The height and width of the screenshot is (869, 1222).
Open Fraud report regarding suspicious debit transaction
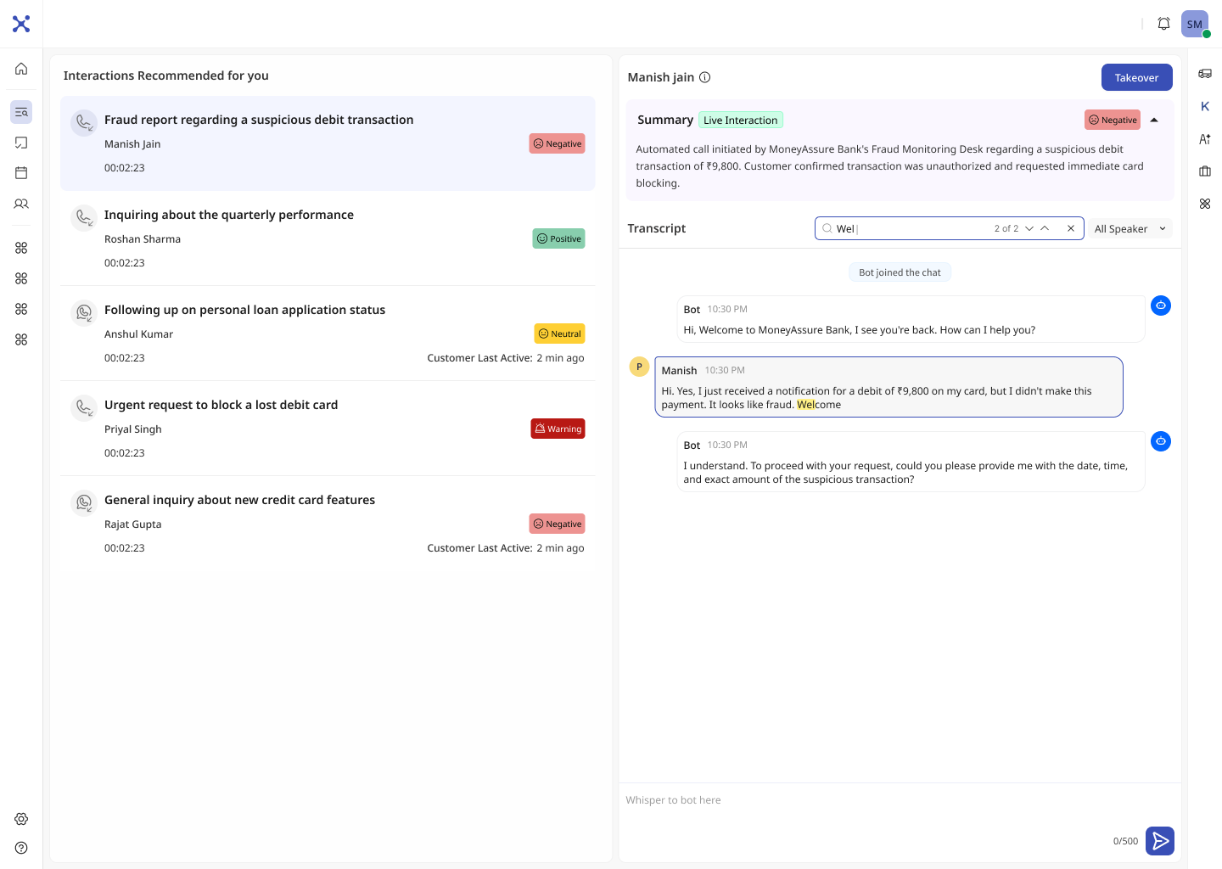[x=328, y=143]
